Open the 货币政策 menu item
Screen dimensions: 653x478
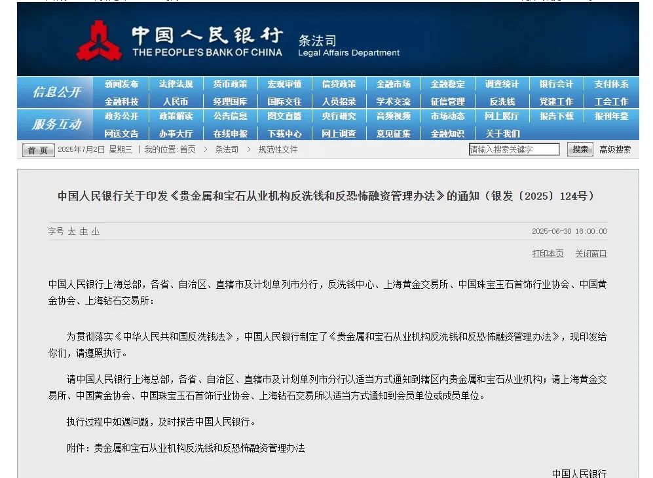(x=229, y=83)
